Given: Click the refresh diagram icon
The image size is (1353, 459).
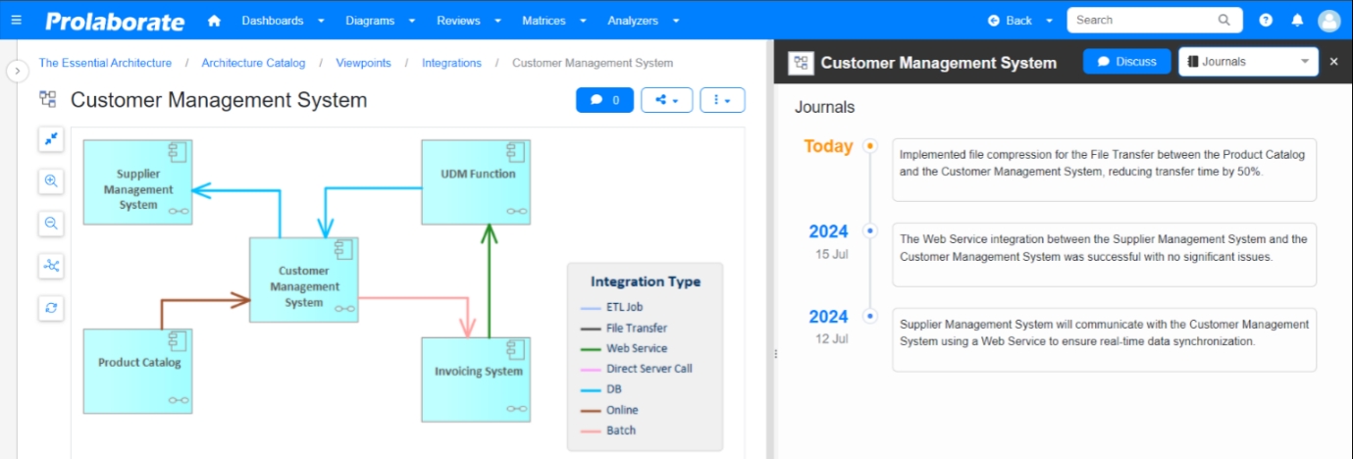Looking at the screenshot, I should point(51,307).
